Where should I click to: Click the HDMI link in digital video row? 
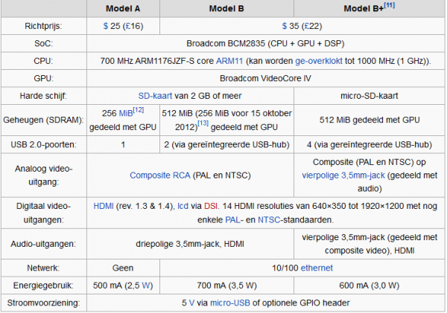104,204
